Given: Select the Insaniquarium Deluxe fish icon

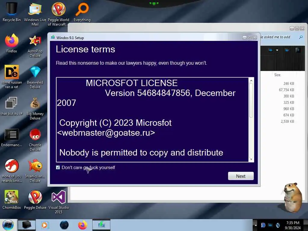Looking at the screenshot, I should tap(35, 171).
